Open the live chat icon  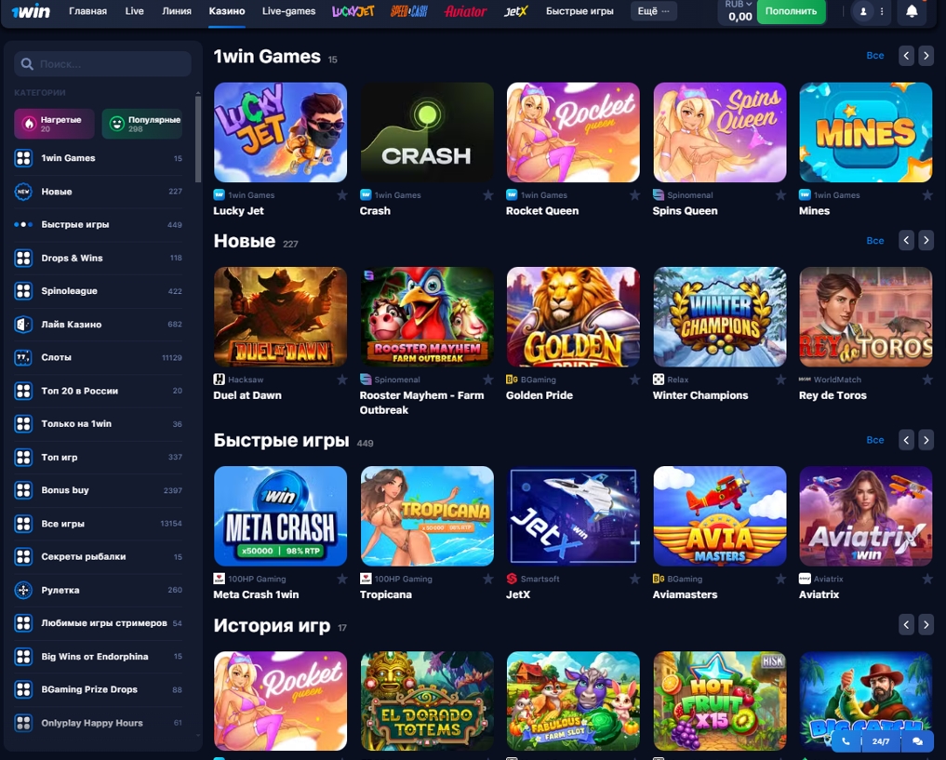tap(917, 741)
